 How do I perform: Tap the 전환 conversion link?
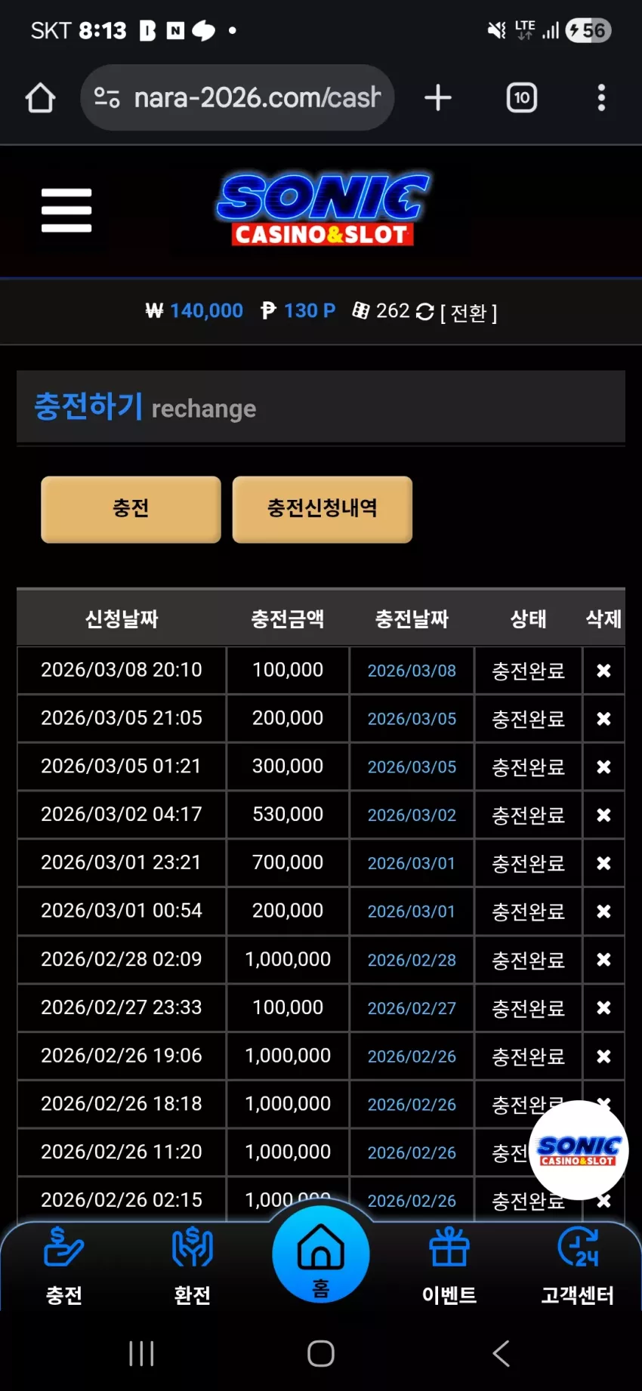pyautogui.click(x=468, y=312)
